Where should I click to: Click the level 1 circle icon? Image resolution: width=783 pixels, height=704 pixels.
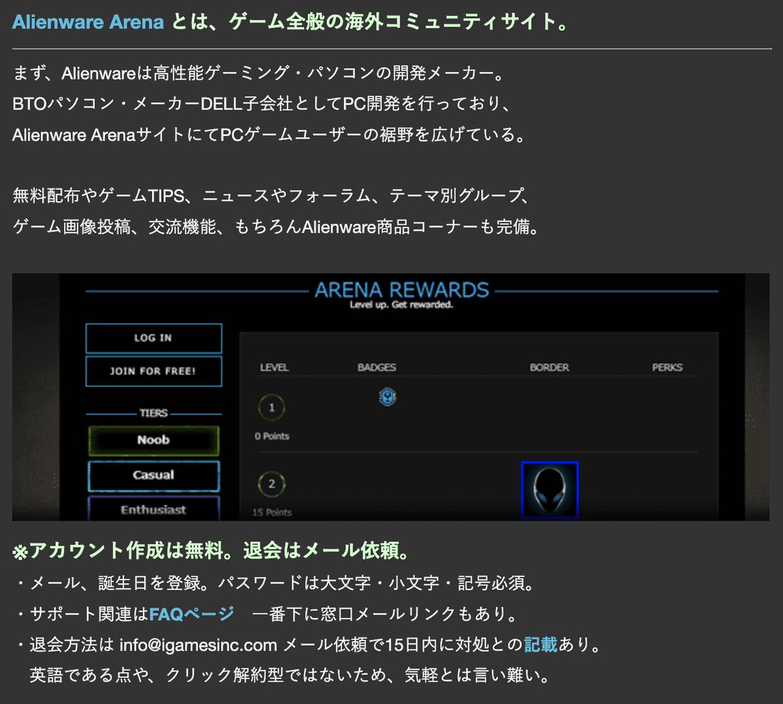pyautogui.click(x=271, y=408)
